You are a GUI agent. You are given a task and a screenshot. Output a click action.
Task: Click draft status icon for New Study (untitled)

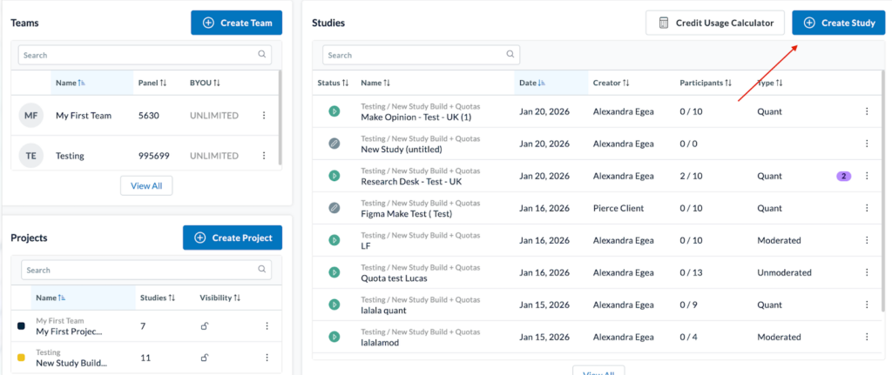pos(333,144)
